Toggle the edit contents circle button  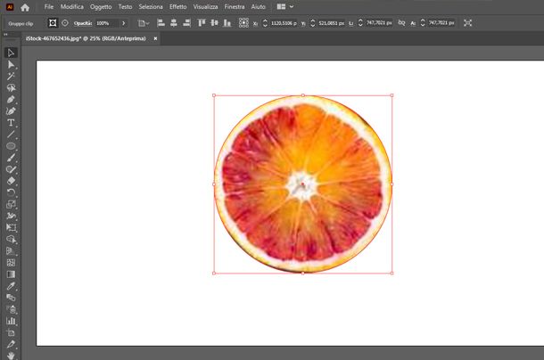pos(64,22)
